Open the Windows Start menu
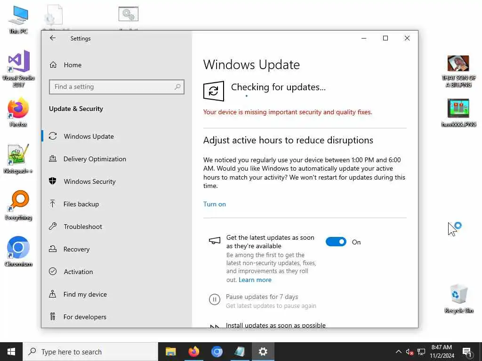The width and height of the screenshot is (482, 361). pyautogui.click(x=11, y=352)
